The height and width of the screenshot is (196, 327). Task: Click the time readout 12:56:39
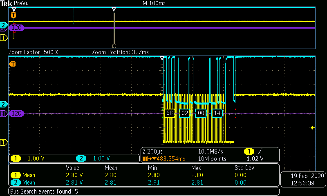click(302, 183)
